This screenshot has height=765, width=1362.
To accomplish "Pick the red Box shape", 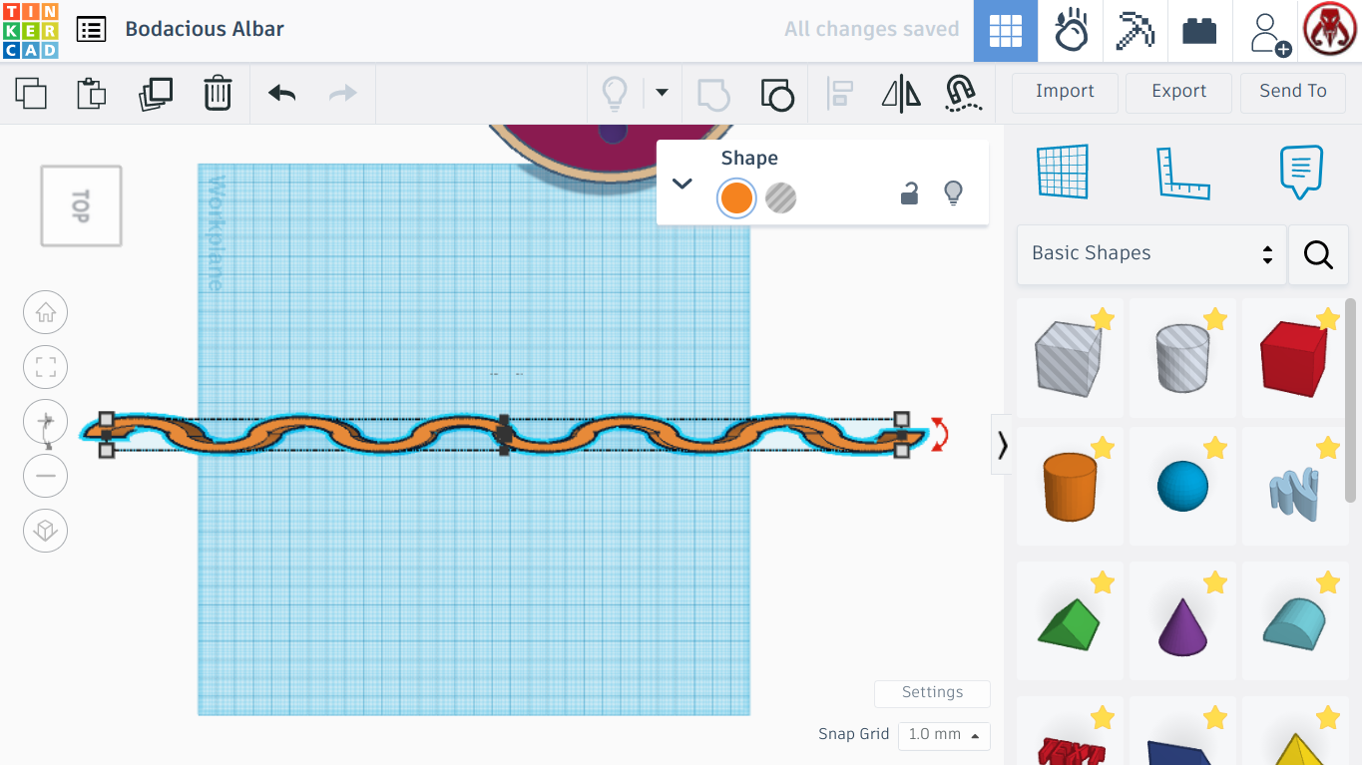I will [1293, 358].
